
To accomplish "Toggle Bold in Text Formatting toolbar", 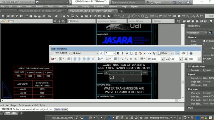I will coord(118,53).
